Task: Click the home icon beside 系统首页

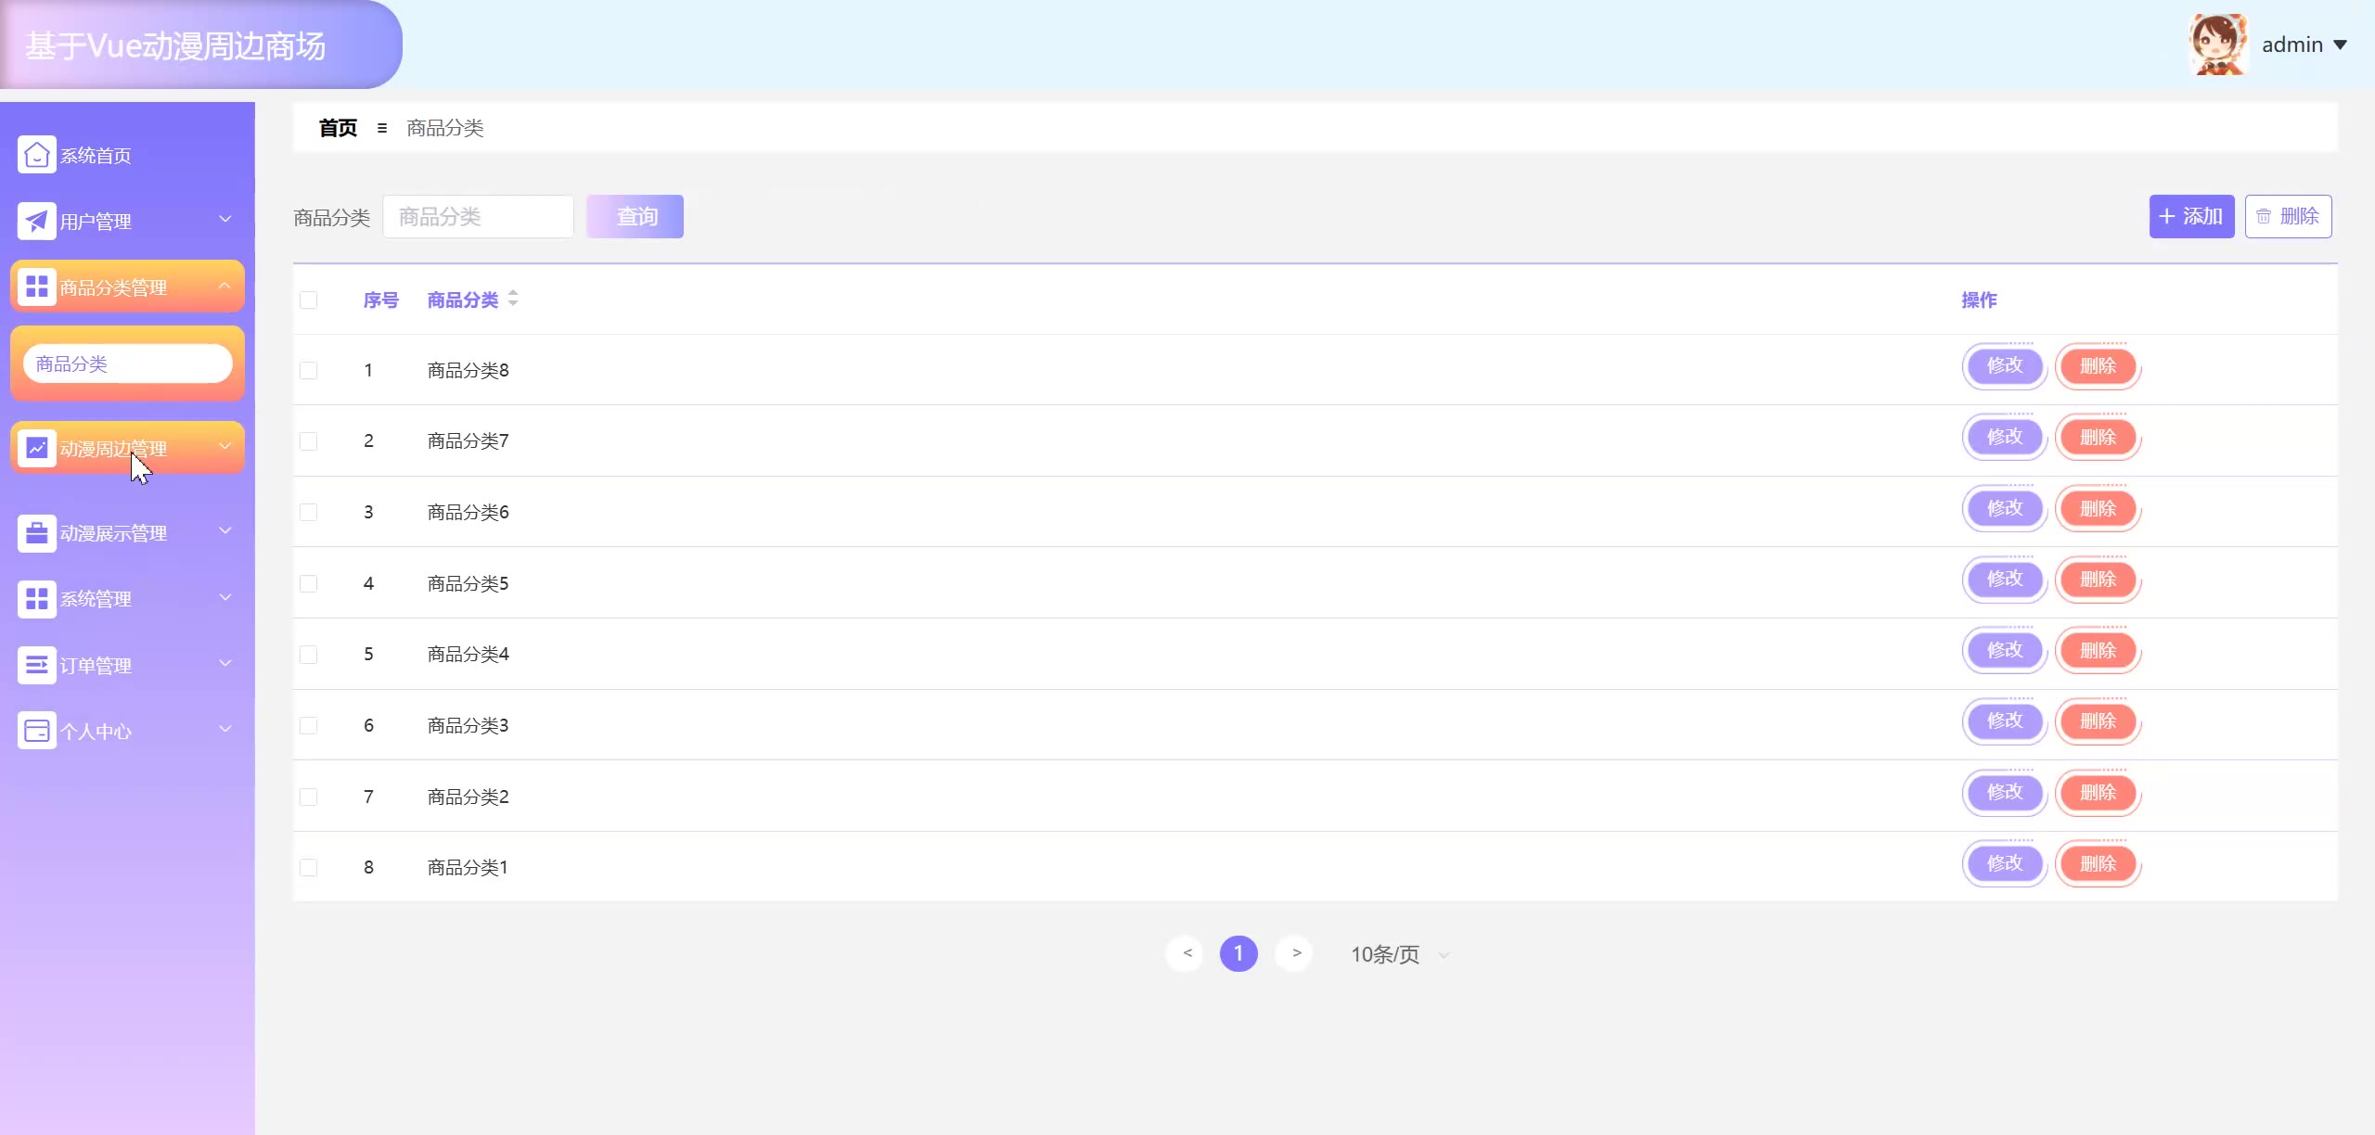Action: (36, 155)
